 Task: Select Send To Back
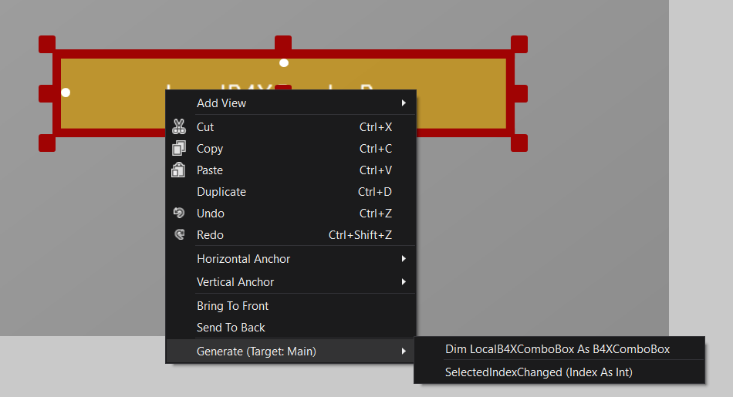tap(231, 328)
